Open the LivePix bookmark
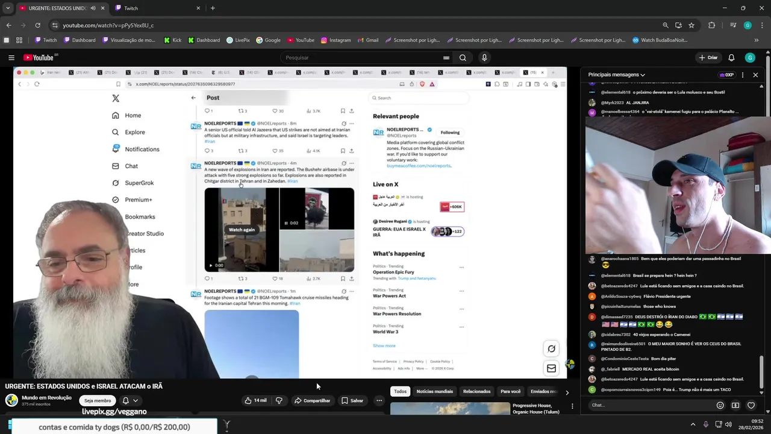 coord(238,40)
